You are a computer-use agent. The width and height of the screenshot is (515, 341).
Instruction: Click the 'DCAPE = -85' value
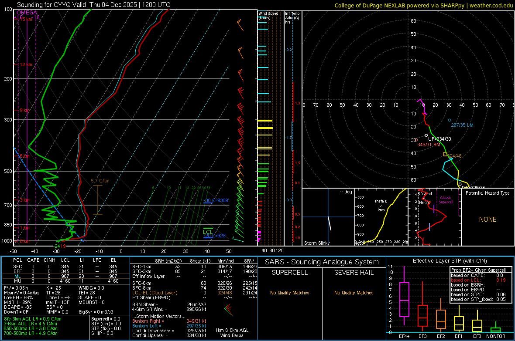tap(17, 307)
